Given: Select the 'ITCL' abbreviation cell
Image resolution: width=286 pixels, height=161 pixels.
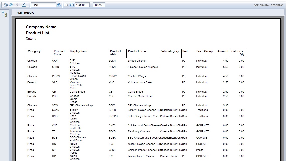Looking at the screenshot, I should pyautogui.click(x=111, y=156).
